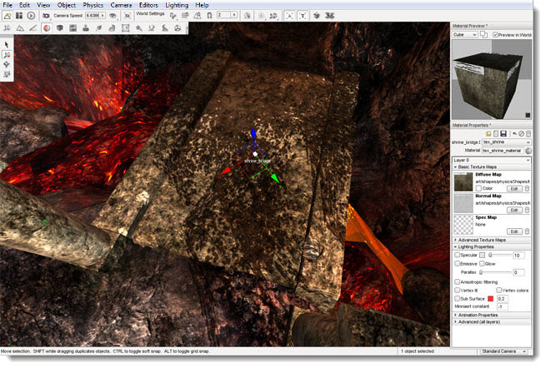Collapse the Basic Texture Maps section
The width and height of the screenshot is (546, 368).
[492, 167]
